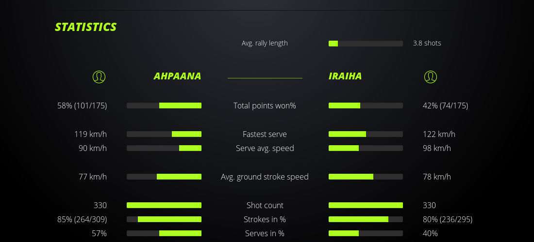Click the IRAIHA player name
534x242 pixels.
pos(345,76)
